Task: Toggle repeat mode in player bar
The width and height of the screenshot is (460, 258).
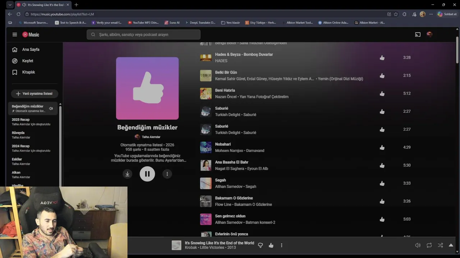Action: pos(429,245)
